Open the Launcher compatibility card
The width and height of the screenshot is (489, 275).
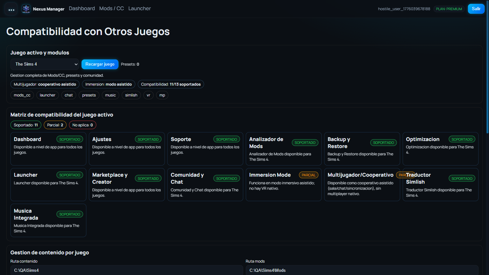(x=48, y=185)
